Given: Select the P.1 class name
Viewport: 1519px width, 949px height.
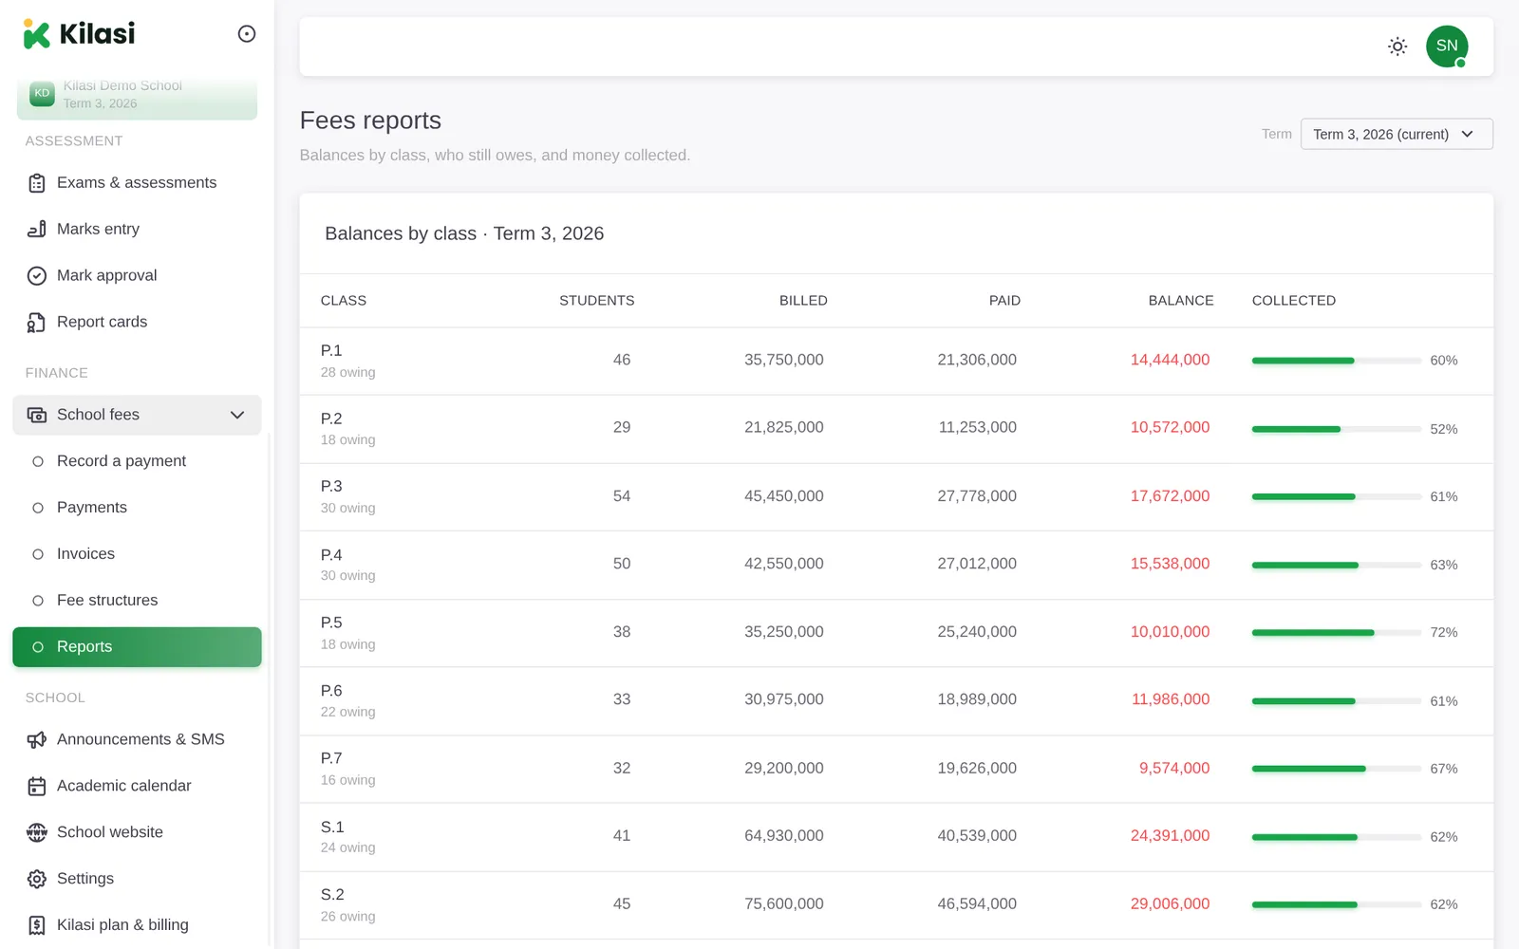Looking at the screenshot, I should pyautogui.click(x=331, y=351).
